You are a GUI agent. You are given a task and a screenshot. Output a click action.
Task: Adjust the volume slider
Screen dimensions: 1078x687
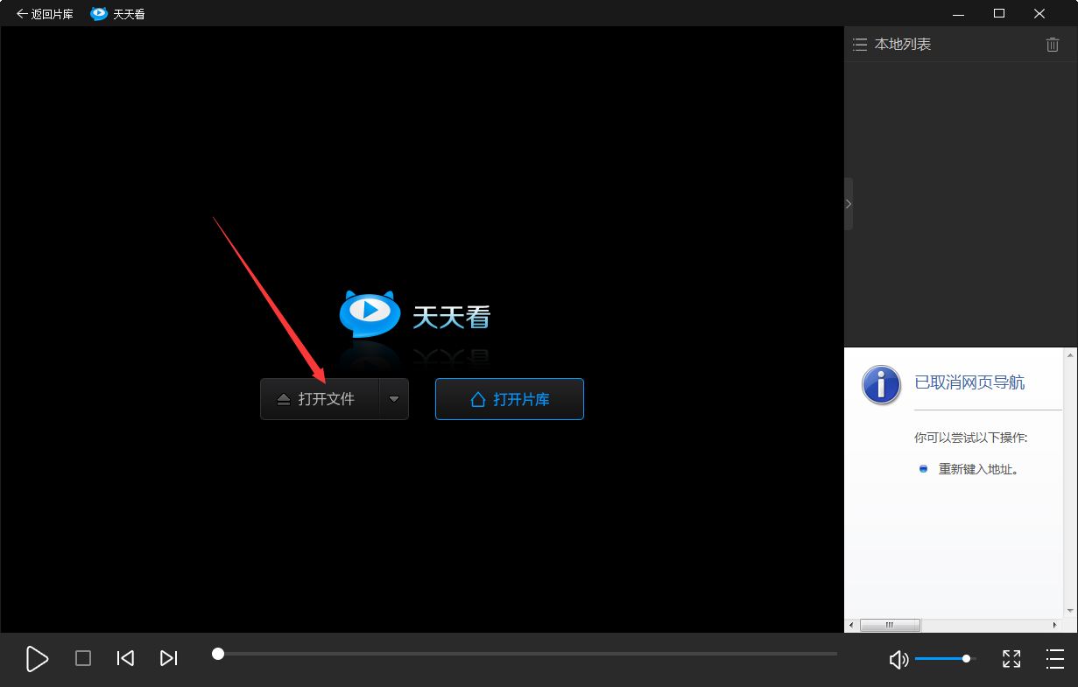[x=944, y=658]
